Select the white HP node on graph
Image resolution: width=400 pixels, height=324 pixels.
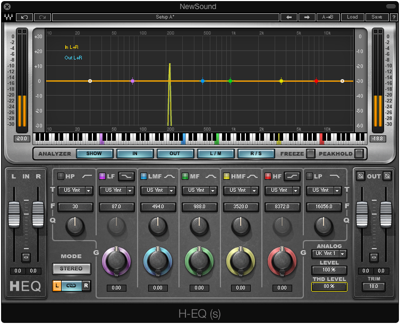pyautogui.click(x=90, y=81)
